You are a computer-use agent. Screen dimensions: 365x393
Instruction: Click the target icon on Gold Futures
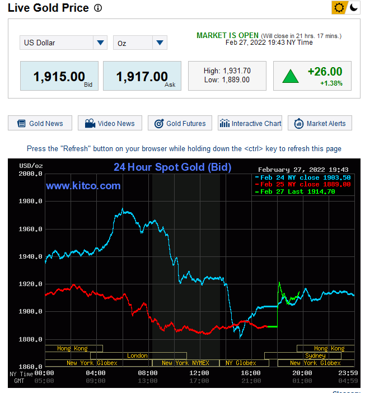point(159,123)
